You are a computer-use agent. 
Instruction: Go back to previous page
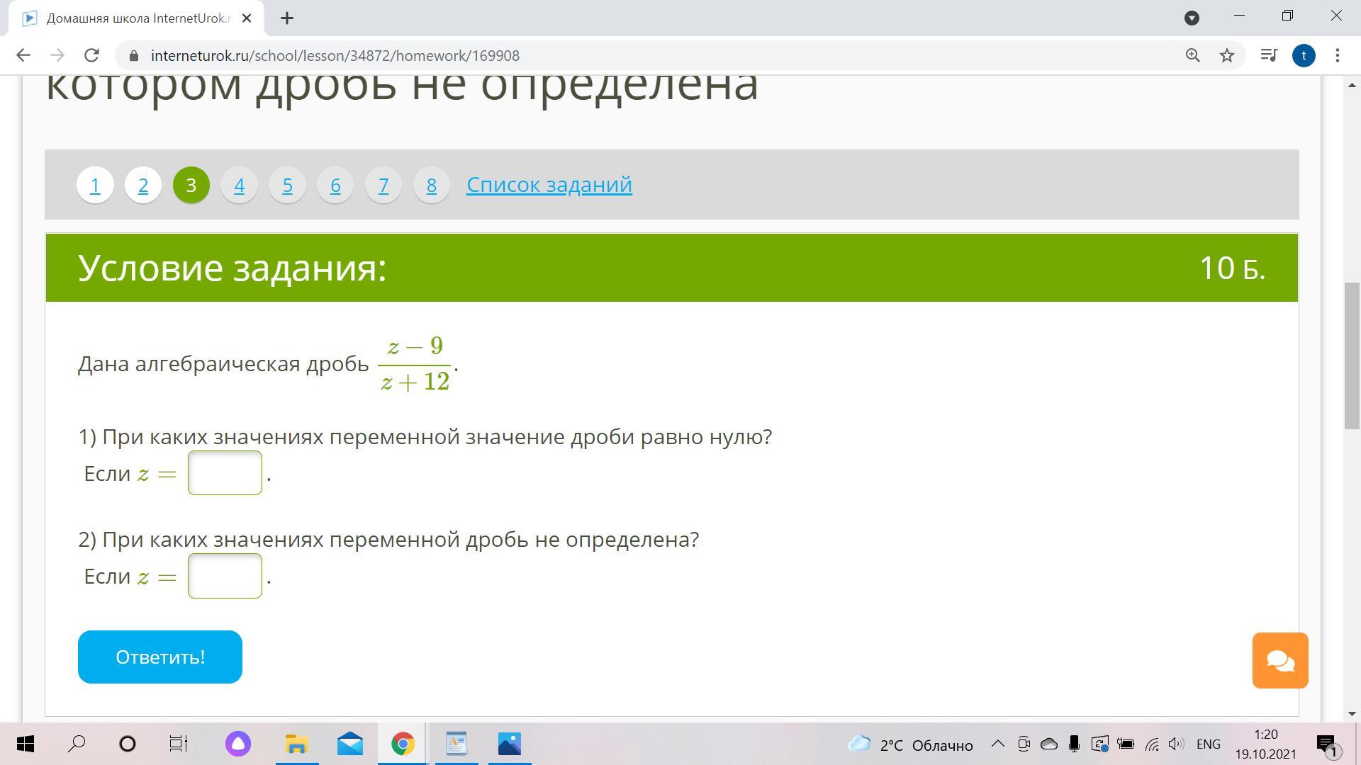[23, 55]
